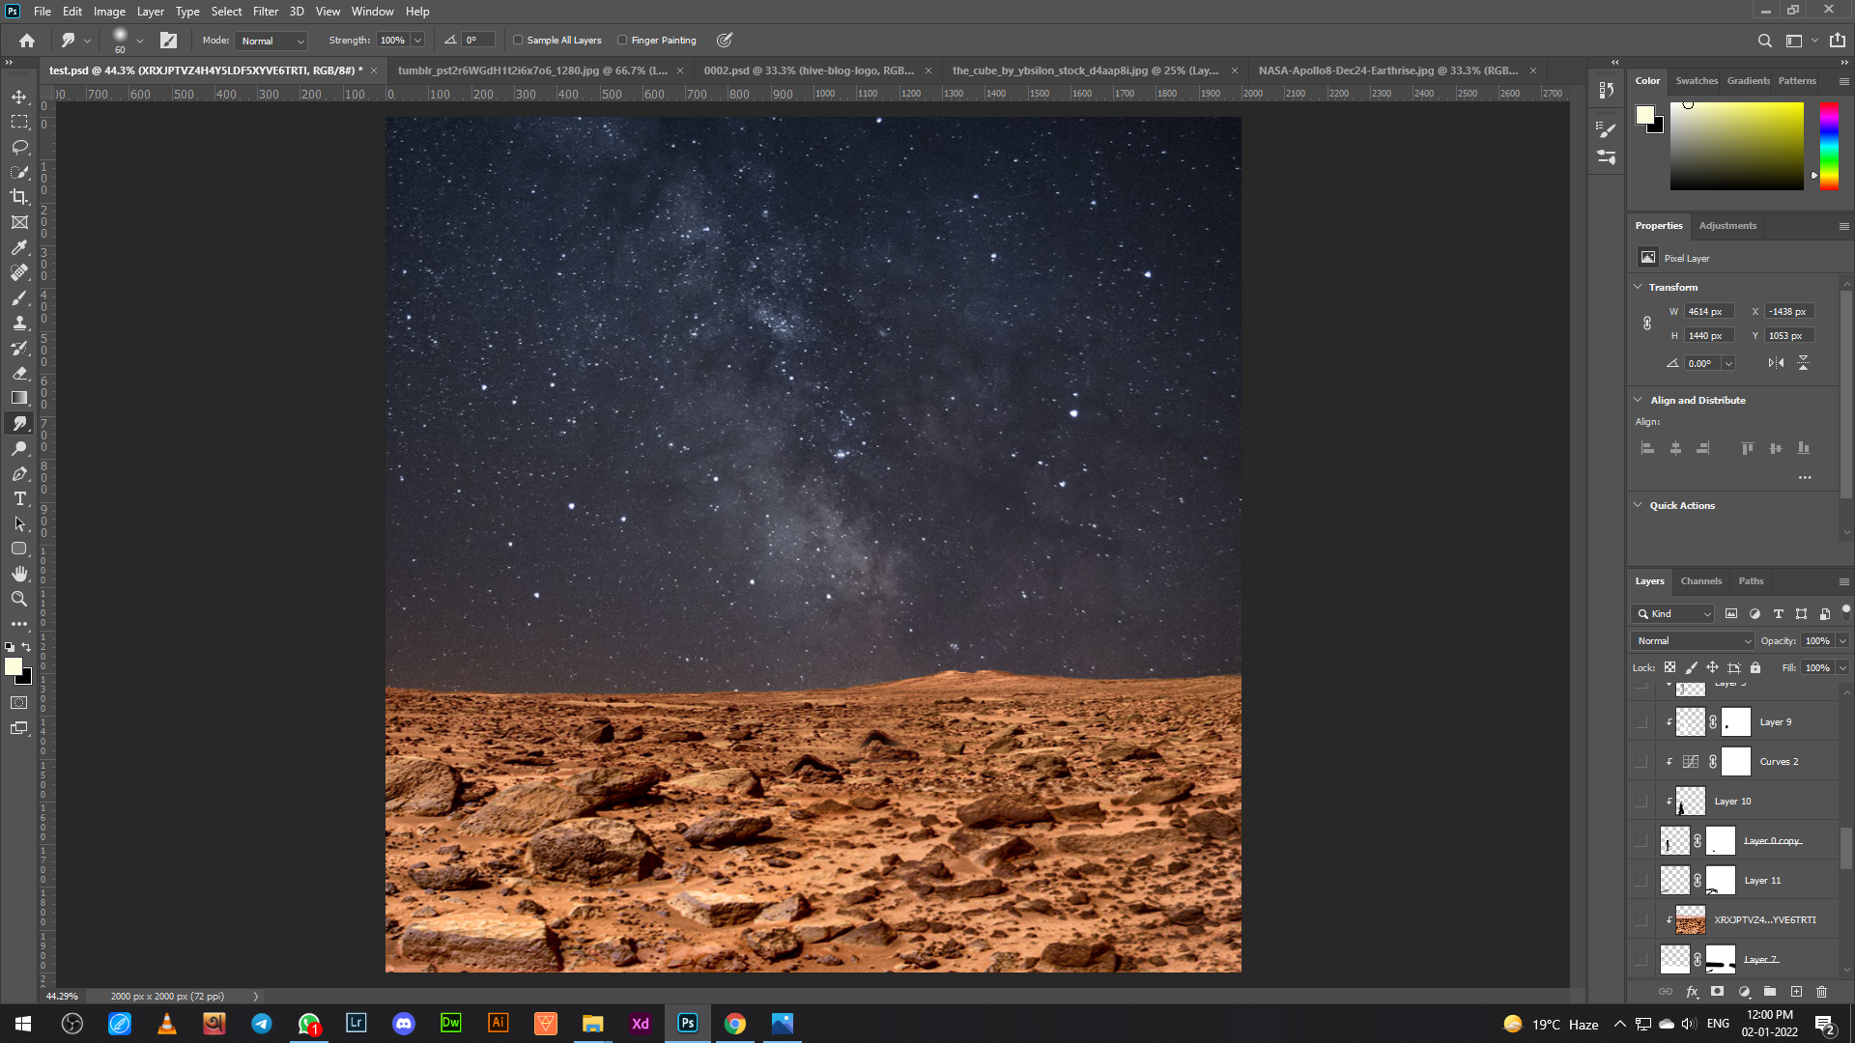Viewport: 1855px width, 1043px height.
Task: Enable Sample All Layers checkbox
Action: [x=518, y=41]
